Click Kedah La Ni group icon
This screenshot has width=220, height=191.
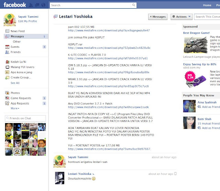pyautogui.click(x=7, y=62)
